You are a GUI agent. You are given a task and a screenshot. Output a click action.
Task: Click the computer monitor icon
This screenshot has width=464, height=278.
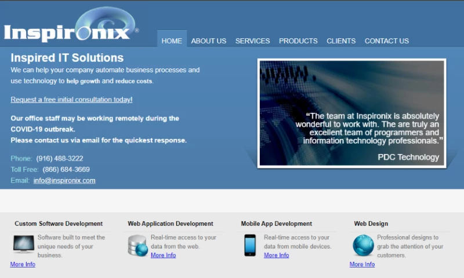[x=23, y=244]
